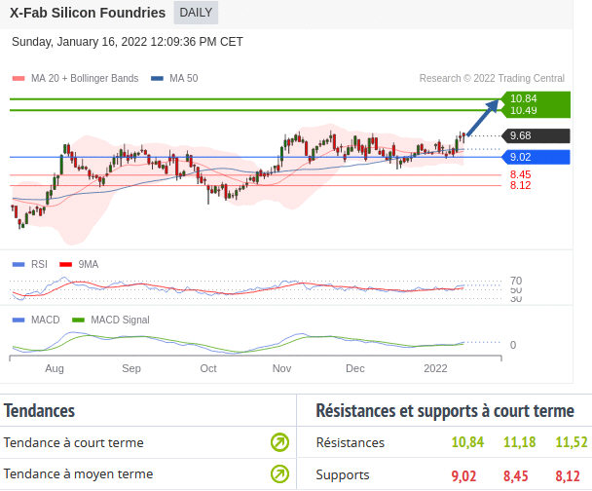592x491 pixels.
Task: Click the 10,84 resistance value in table
Action: 467,442
